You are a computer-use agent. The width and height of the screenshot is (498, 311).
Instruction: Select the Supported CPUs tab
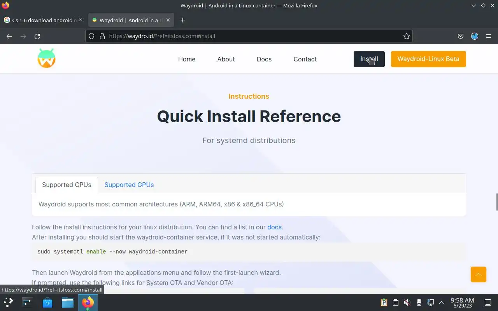click(67, 185)
